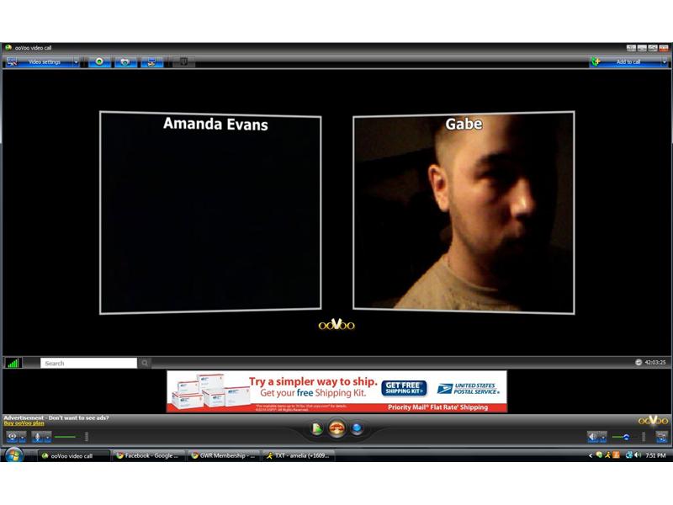The image size is (673, 505).
Task: Mute the microphone
Action: 38,437
